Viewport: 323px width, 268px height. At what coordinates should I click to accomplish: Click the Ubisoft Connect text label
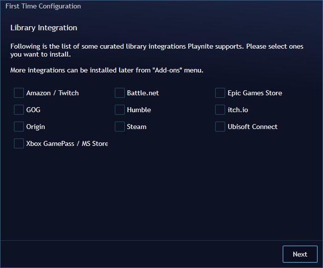point(252,127)
